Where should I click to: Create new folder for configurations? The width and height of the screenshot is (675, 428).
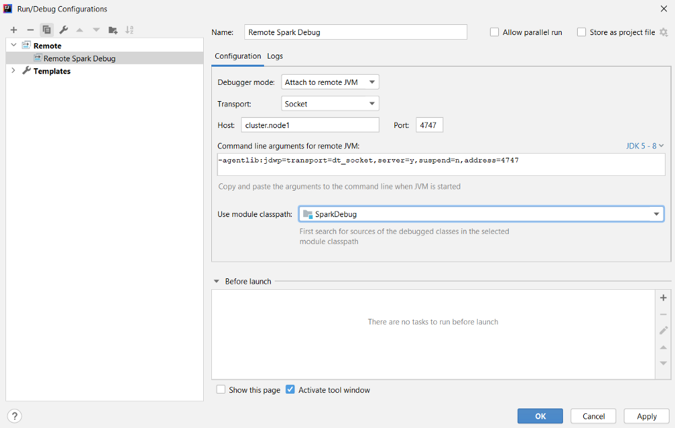click(x=113, y=30)
